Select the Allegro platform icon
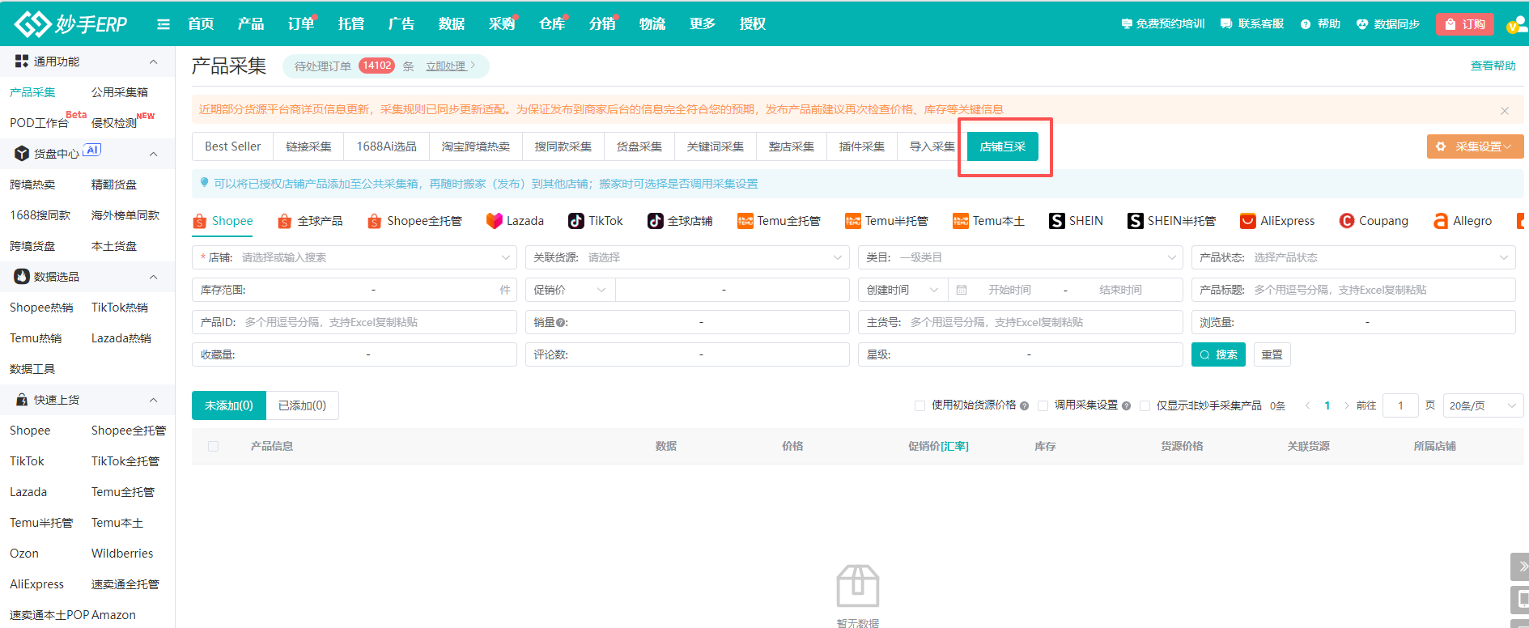Screen dimensions: 1529x628 (1441, 221)
